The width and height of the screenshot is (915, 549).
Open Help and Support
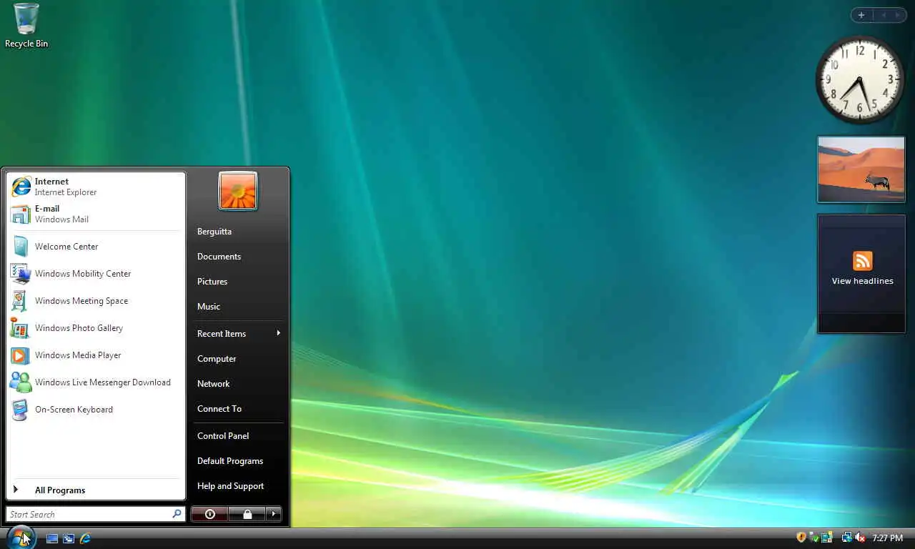[x=239, y=486]
